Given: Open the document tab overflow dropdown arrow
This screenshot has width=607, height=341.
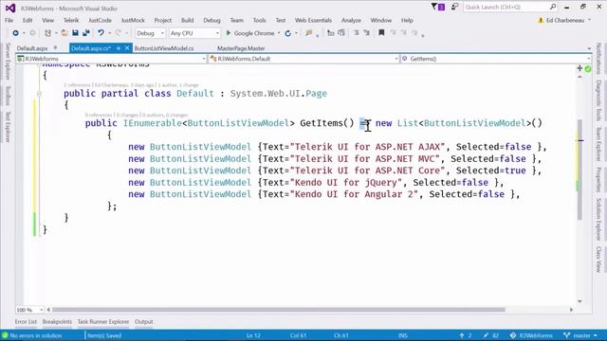Looking at the screenshot, I should pos(589,48).
